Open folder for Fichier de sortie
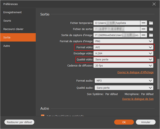 [151, 29]
